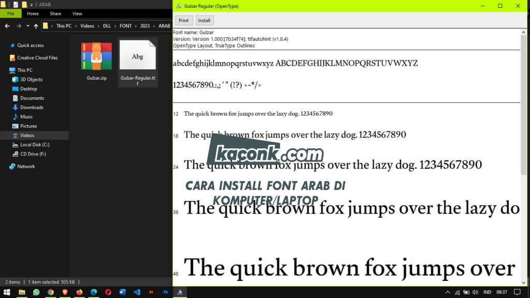530x298 pixels.
Task: Select the font viewer taskbar icon
Action: pyautogui.click(x=180, y=292)
